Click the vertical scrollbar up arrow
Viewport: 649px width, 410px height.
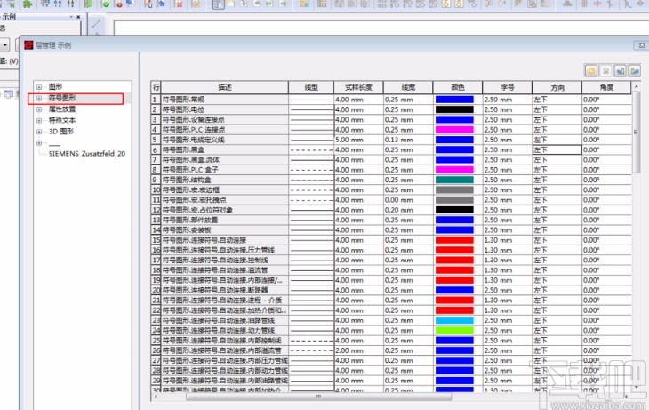[636, 85]
